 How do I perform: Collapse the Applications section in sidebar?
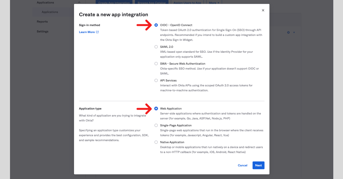(79, 2)
